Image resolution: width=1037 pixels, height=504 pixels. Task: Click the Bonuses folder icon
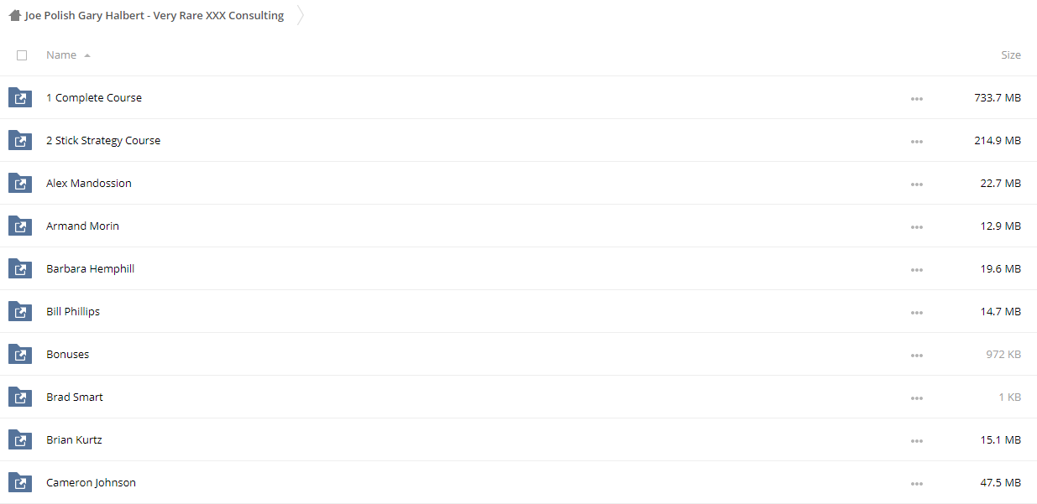[20, 354]
